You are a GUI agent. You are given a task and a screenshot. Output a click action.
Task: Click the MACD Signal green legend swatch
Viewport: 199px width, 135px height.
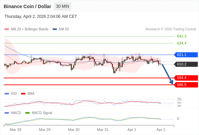(x=27, y=113)
